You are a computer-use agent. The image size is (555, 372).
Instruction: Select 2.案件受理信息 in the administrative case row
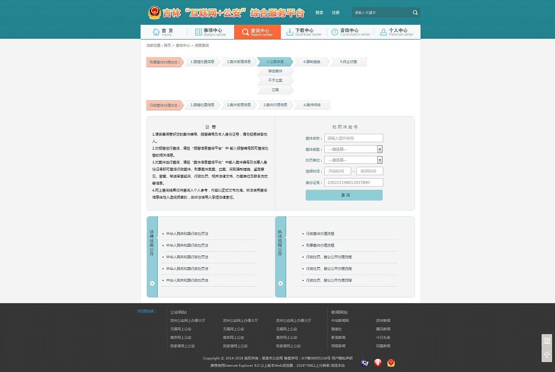point(238,105)
